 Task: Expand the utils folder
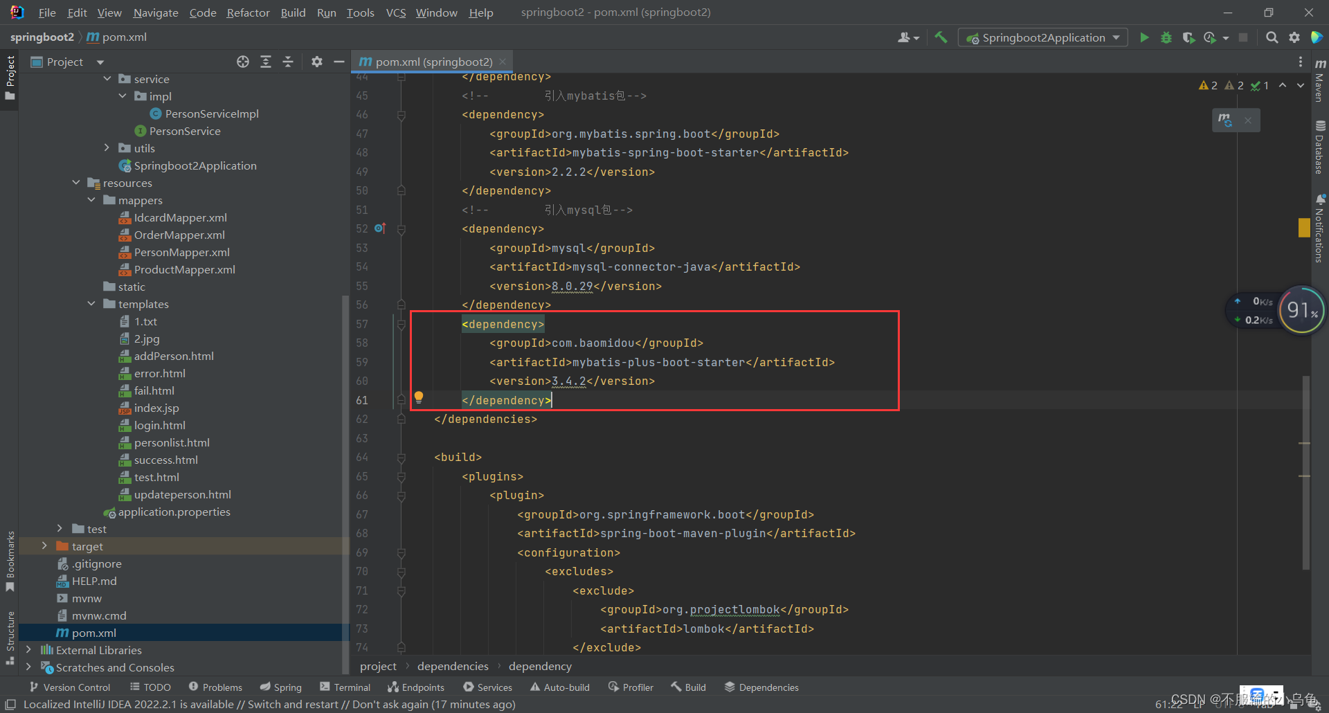[x=107, y=148]
